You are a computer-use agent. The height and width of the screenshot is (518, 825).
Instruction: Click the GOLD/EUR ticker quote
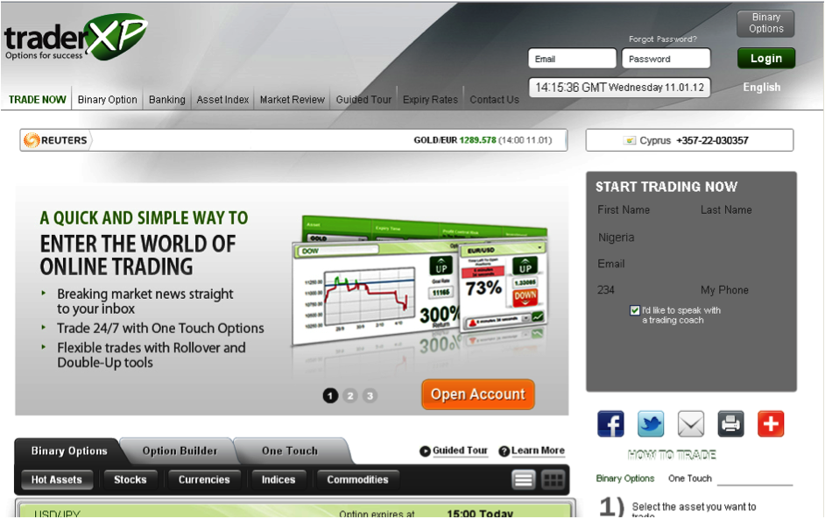[x=483, y=140]
